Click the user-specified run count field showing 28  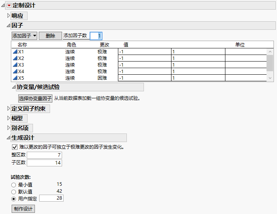click(x=51, y=198)
